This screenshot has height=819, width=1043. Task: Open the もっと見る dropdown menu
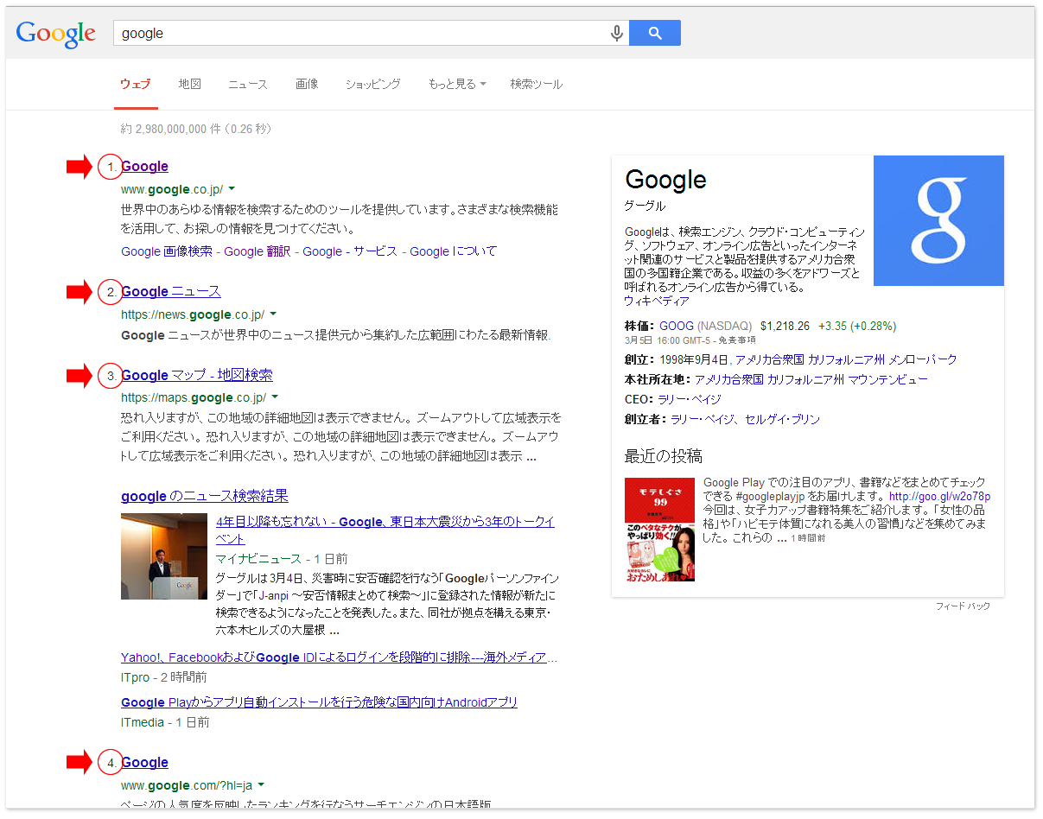(456, 85)
